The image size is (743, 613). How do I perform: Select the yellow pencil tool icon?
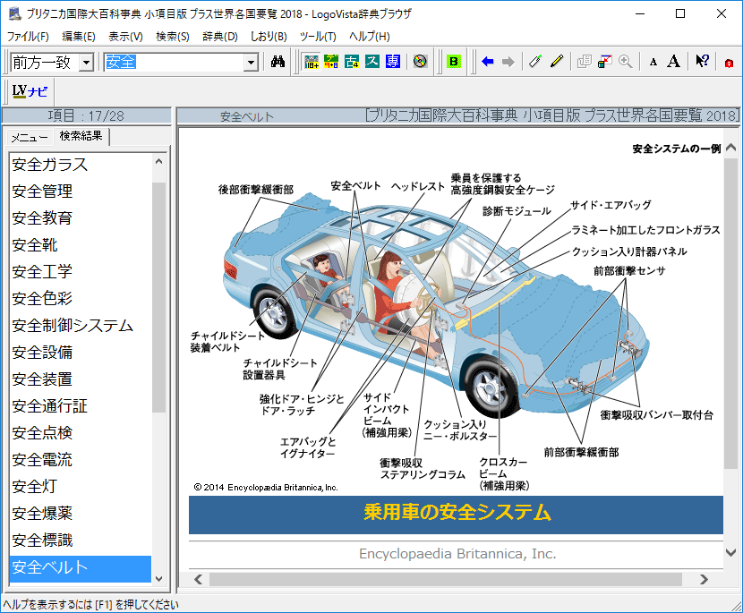[557, 62]
